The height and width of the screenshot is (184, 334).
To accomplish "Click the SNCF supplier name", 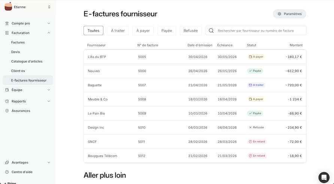I will point(92,142).
